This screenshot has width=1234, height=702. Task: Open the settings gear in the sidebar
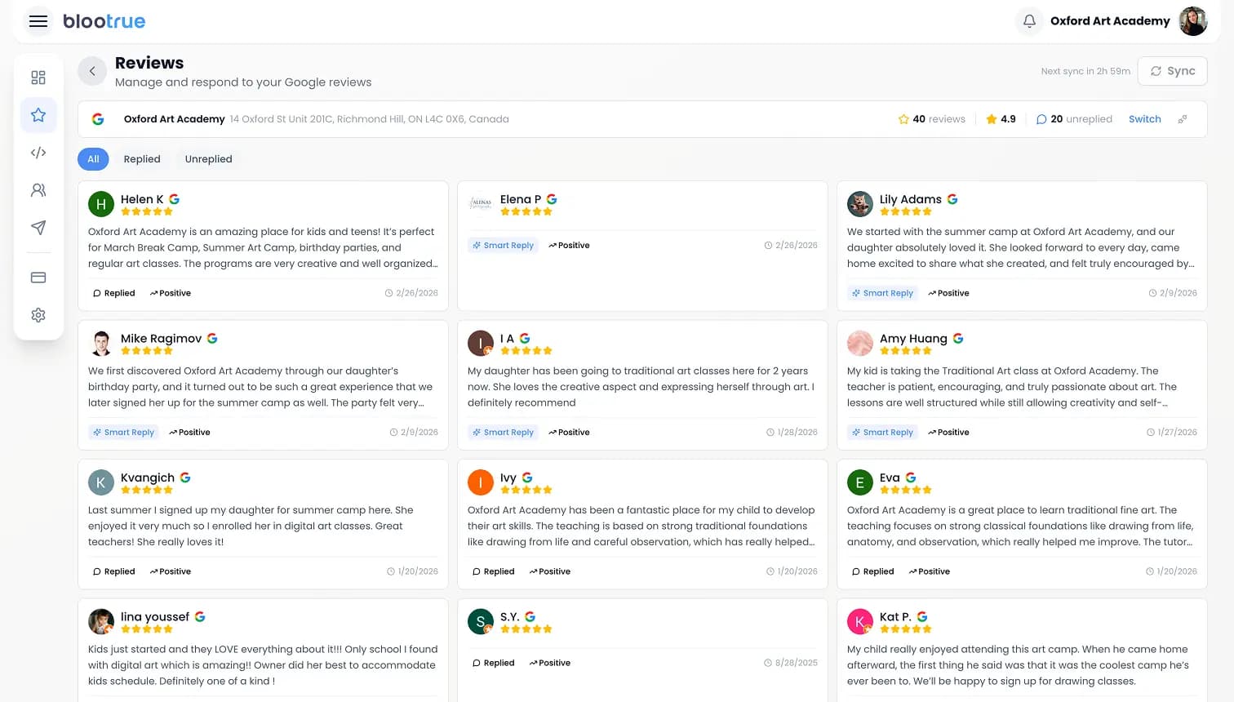[38, 314]
